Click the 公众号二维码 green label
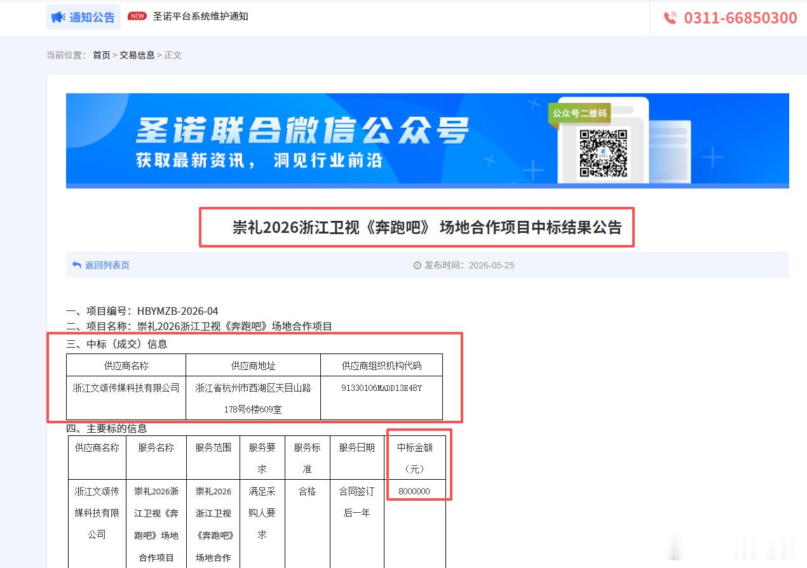 tap(579, 114)
